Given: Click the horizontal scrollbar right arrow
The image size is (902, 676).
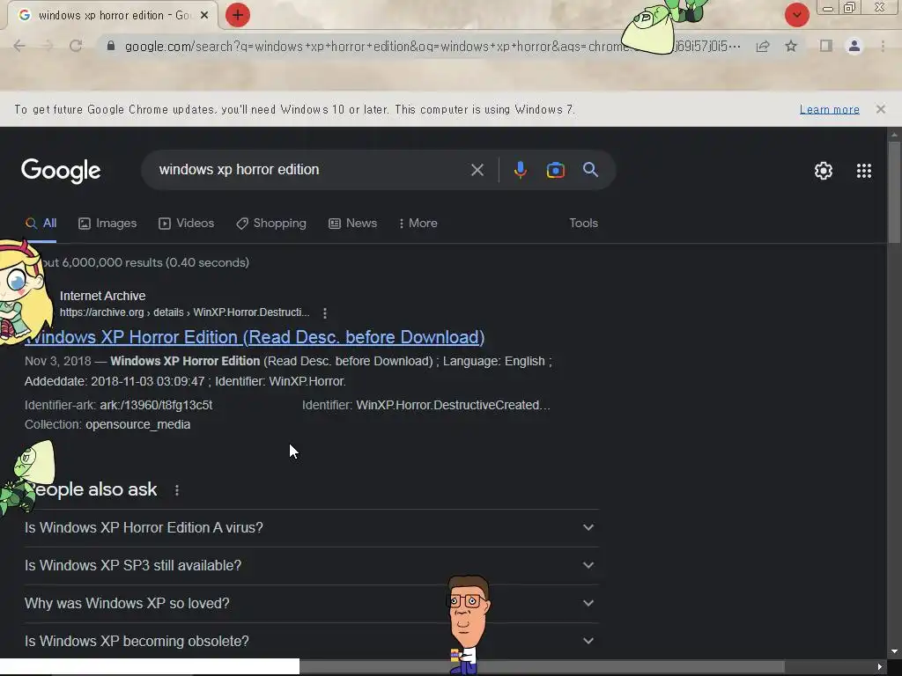Looking at the screenshot, I should pos(879,667).
